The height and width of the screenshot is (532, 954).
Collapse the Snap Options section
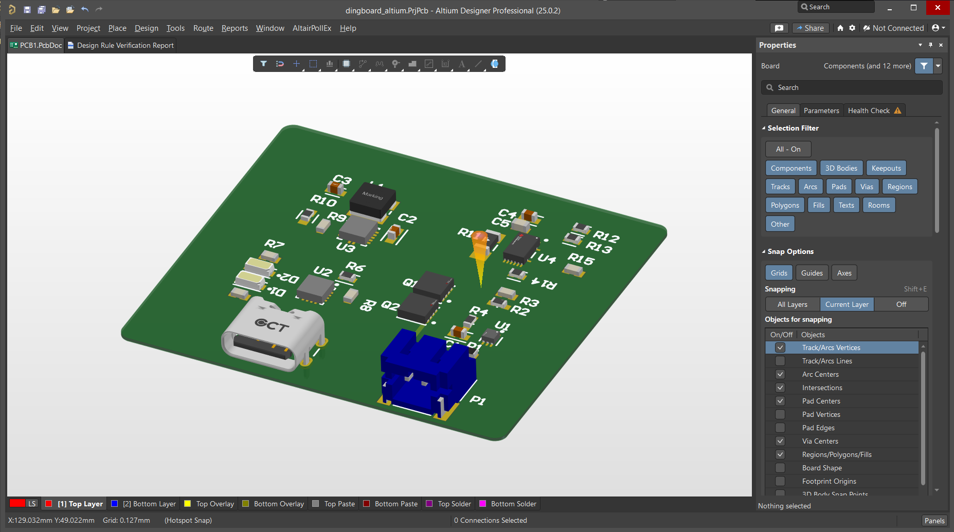764,251
